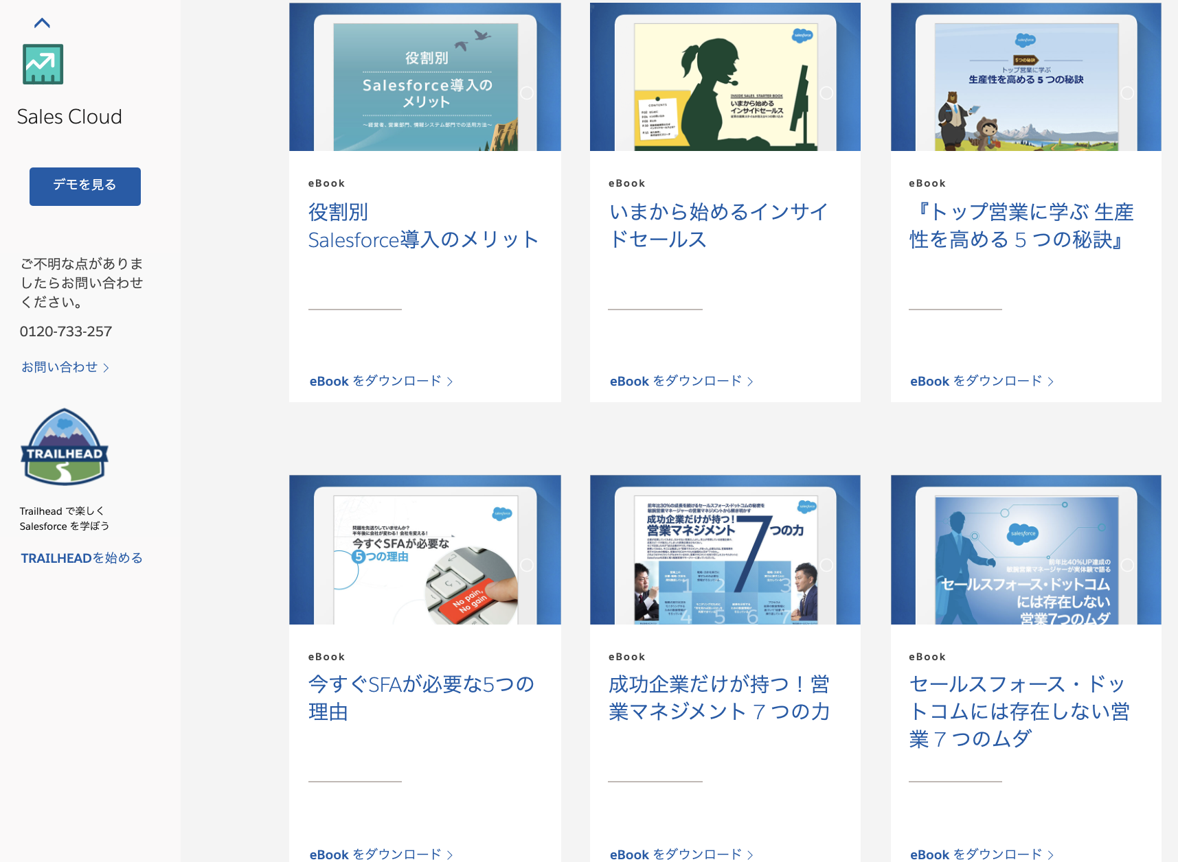Download eBook for 役割別 Salesforce導入のメリット

tap(381, 381)
